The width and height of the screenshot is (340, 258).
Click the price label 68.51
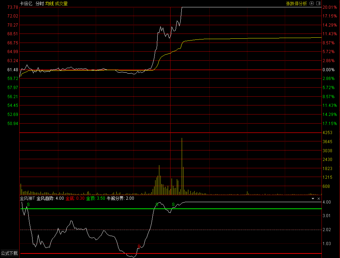click(x=13, y=34)
